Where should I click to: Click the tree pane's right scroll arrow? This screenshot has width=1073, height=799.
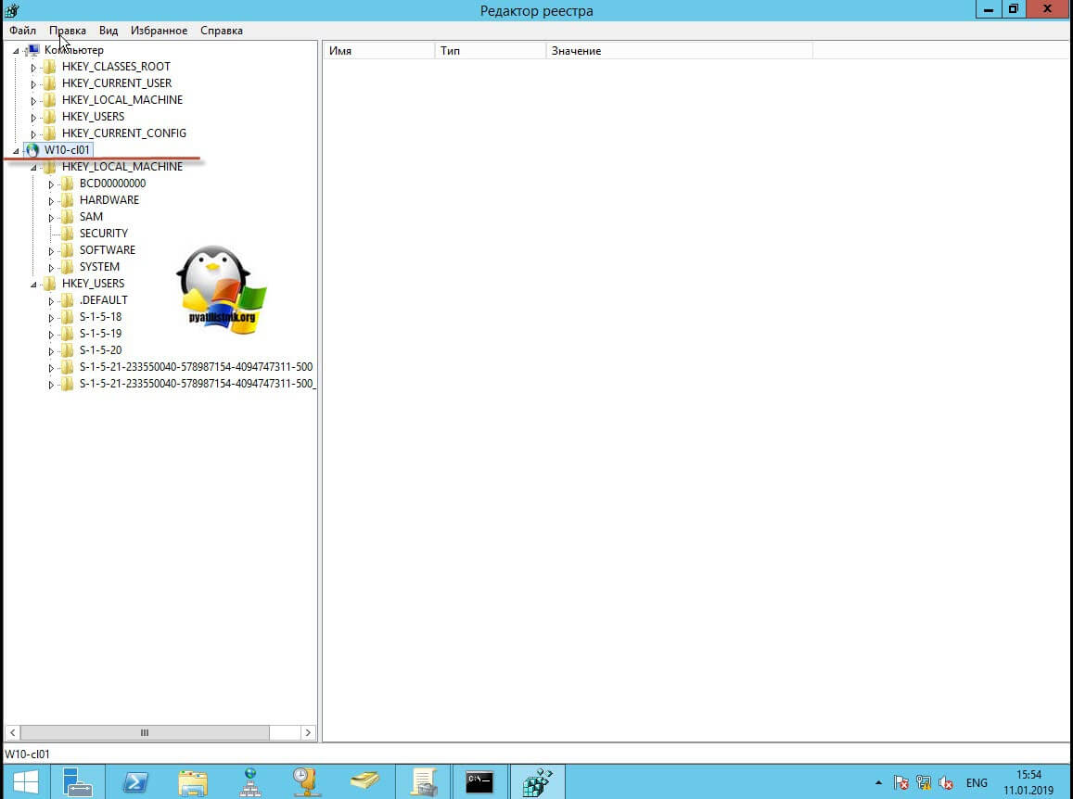308,732
